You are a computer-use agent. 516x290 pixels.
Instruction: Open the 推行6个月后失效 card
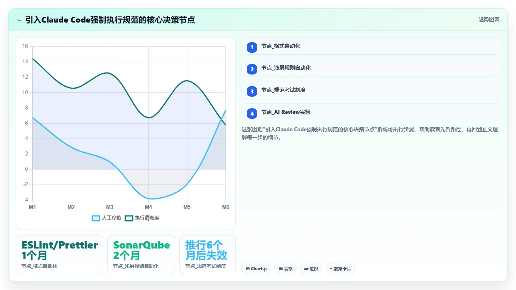tap(208, 254)
